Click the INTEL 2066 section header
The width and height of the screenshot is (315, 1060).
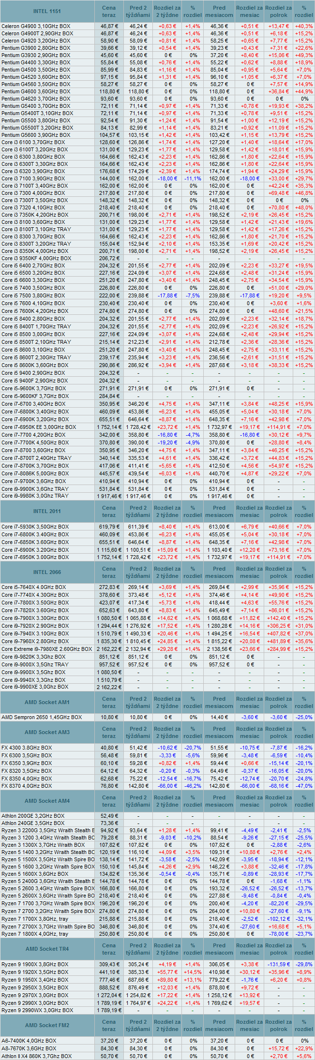point(47,572)
